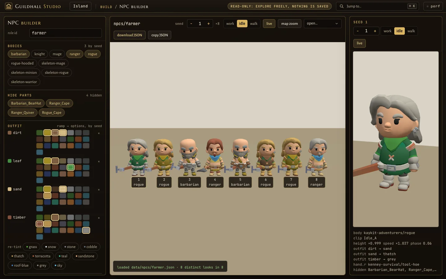
Task: Click the magnifier icon in the Jump to search
Action: pyautogui.click(x=342, y=6)
